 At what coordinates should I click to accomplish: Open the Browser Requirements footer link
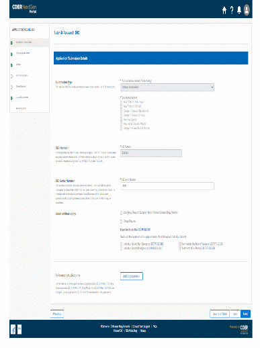(x=121, y=327)
